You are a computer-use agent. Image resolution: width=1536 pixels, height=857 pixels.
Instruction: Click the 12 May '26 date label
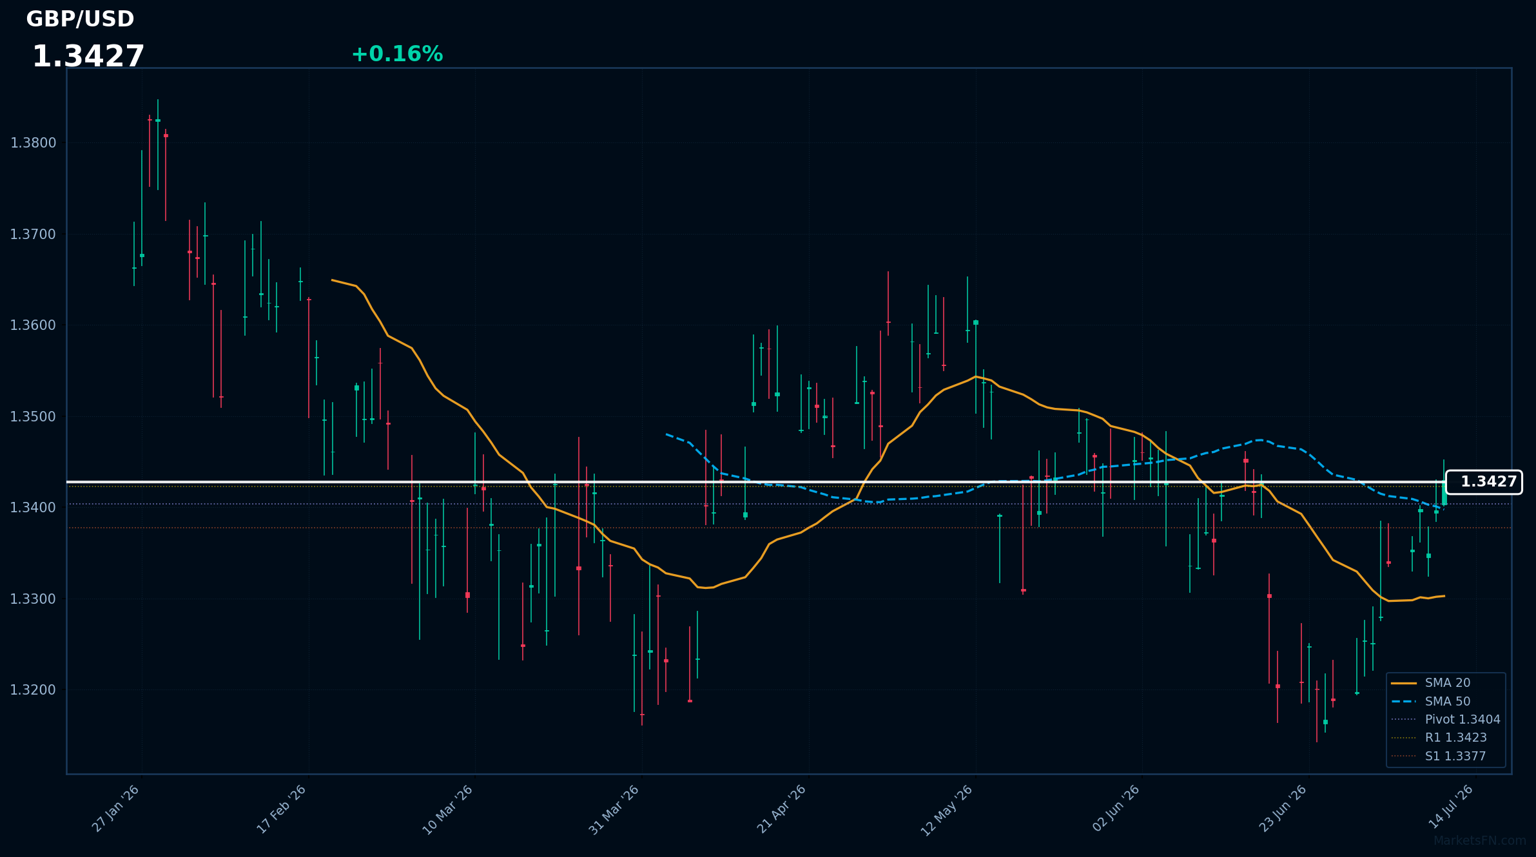pyautogui.click(x=947, y=811)
